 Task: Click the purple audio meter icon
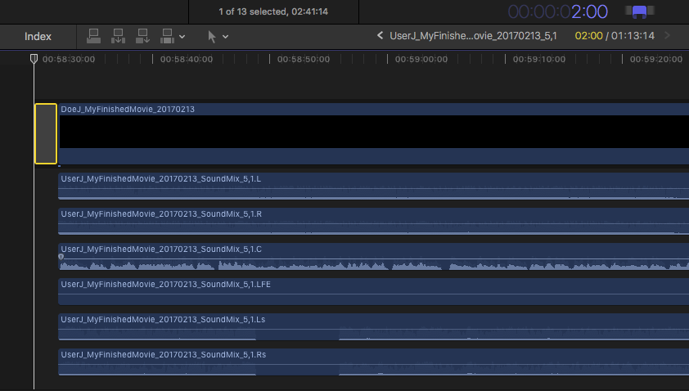pos(639,11)
